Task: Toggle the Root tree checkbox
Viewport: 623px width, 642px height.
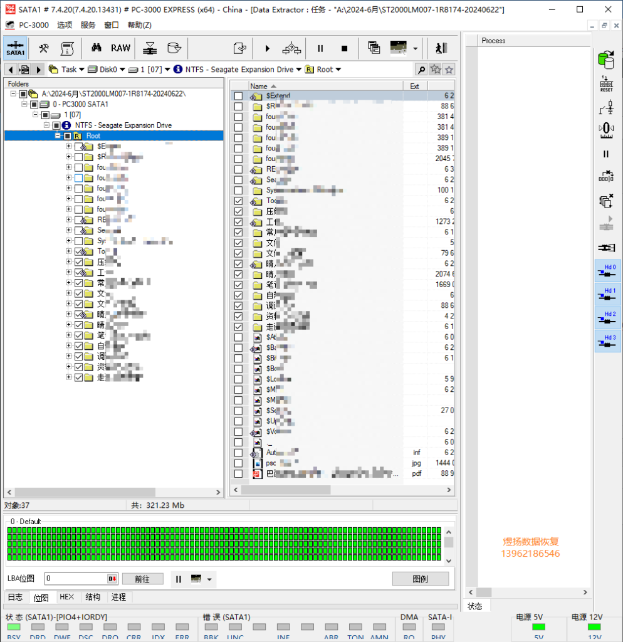Action: pos(68,136)
